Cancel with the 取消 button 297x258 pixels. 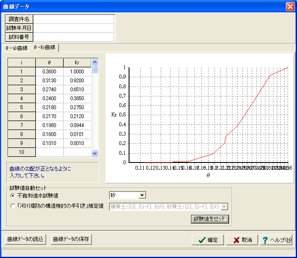point(242,240)
